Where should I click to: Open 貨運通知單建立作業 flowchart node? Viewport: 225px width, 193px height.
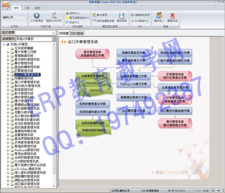click(x=133, y=97)
